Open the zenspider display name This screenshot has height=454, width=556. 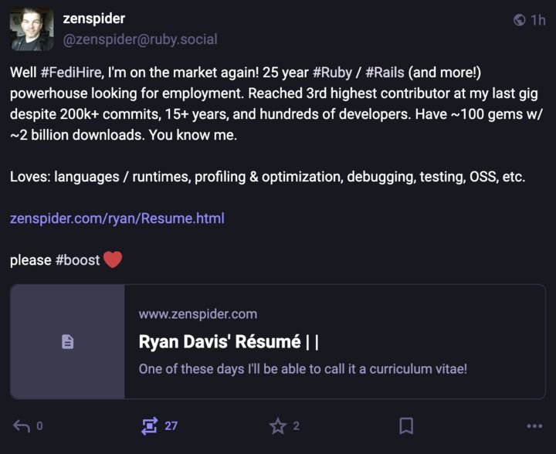point(94,19)
